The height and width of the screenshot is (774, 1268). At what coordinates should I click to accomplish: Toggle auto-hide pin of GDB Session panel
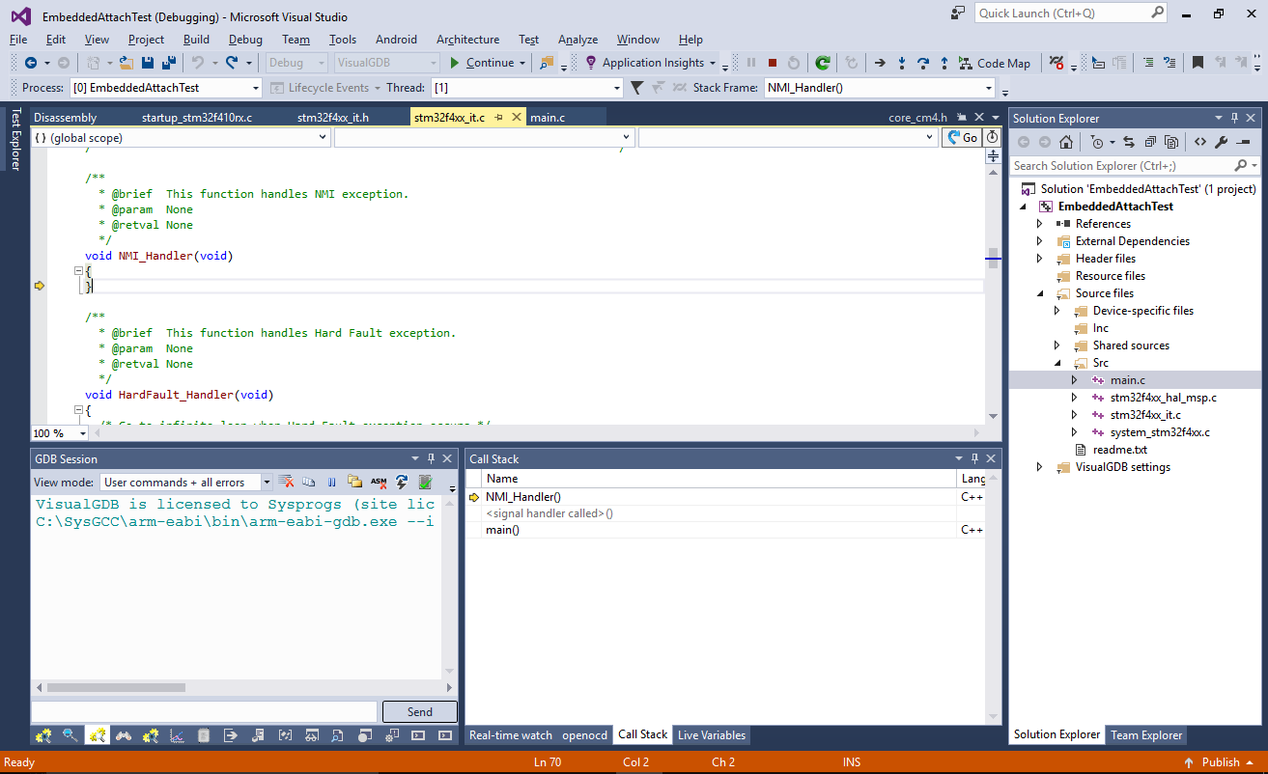point(431,458)
